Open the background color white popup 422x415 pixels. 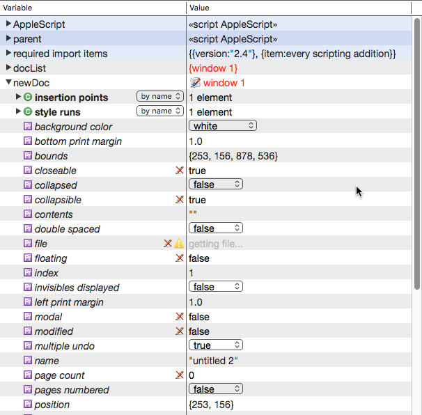[223, 126]
